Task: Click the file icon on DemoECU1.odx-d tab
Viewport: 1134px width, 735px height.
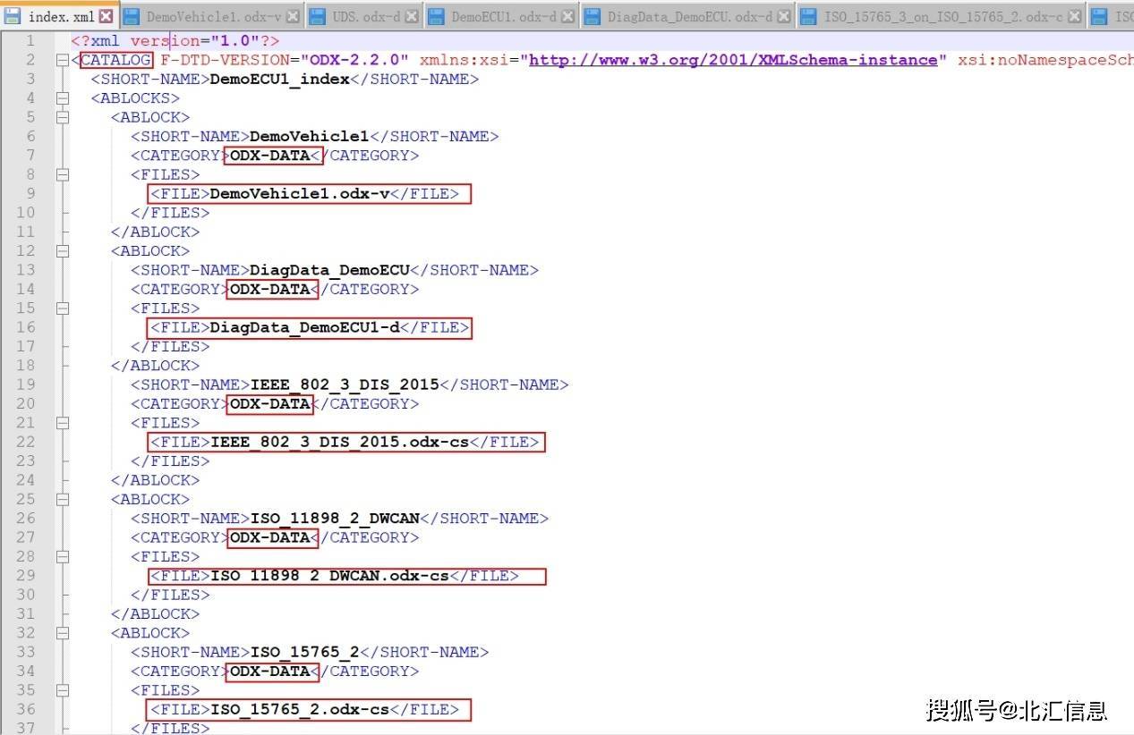Action: [x=436, y=15]
